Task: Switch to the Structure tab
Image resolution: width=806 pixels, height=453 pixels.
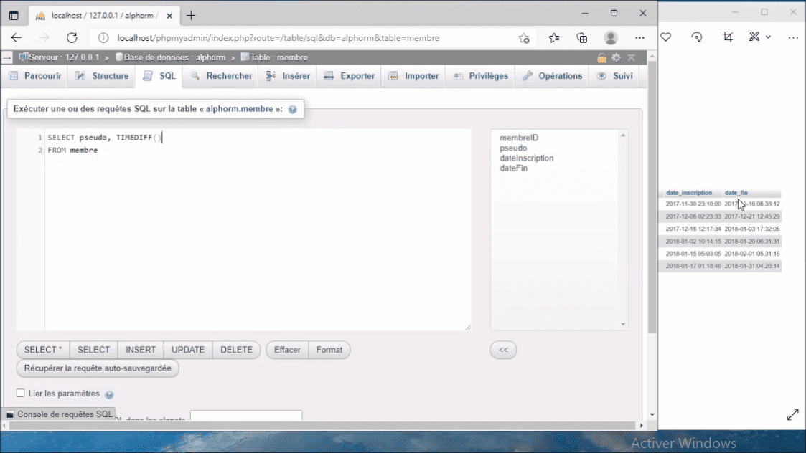Action: coord(102,76)
